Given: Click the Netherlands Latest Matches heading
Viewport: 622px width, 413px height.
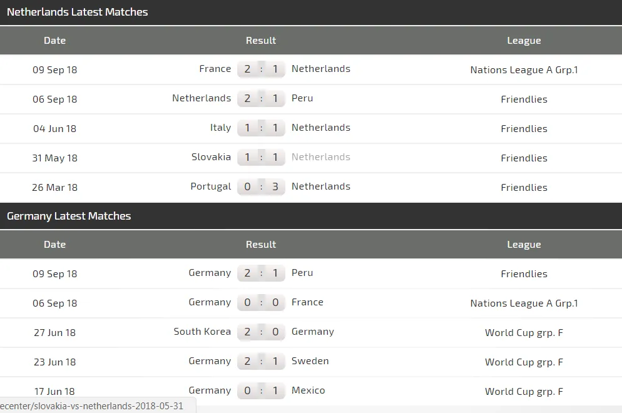Looking at the screenshot, I should (x=78, y=12).
